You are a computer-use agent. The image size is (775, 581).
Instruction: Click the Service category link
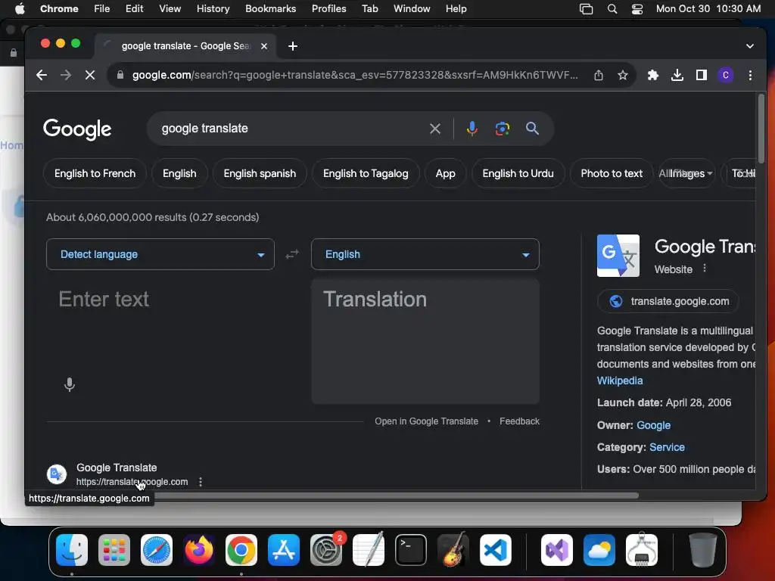pos(667,448)
